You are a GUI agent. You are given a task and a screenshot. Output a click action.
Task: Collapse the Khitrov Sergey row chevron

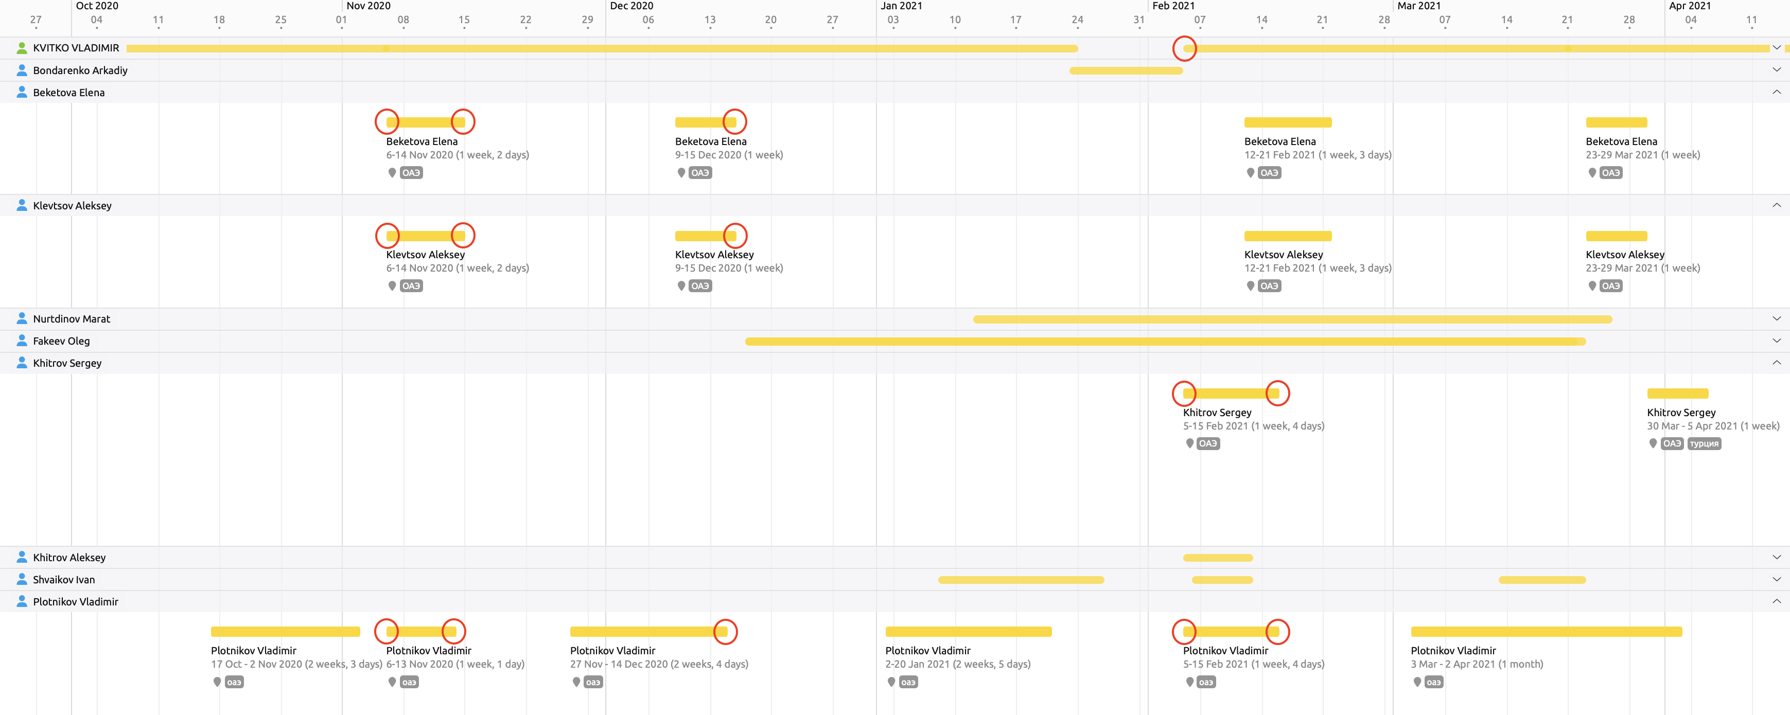(x=1776, y=363)
